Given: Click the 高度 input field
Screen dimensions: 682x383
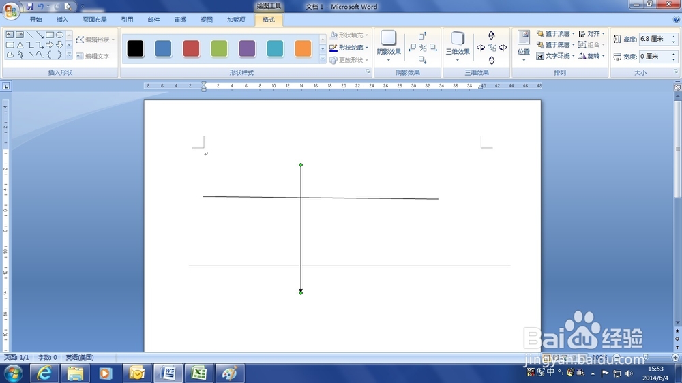Looking at the screenshot, I should tap(655, 39).
